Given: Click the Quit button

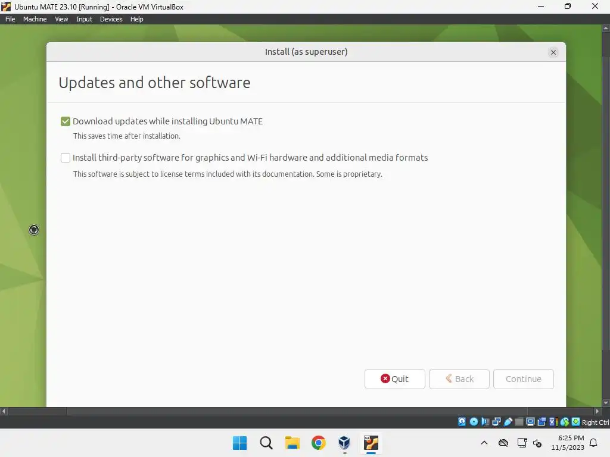Looking at the screenshot, I should pyautogui.click(x=394, y=379).
